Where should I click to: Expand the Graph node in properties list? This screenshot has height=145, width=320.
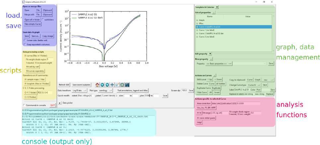click(198, 20)
